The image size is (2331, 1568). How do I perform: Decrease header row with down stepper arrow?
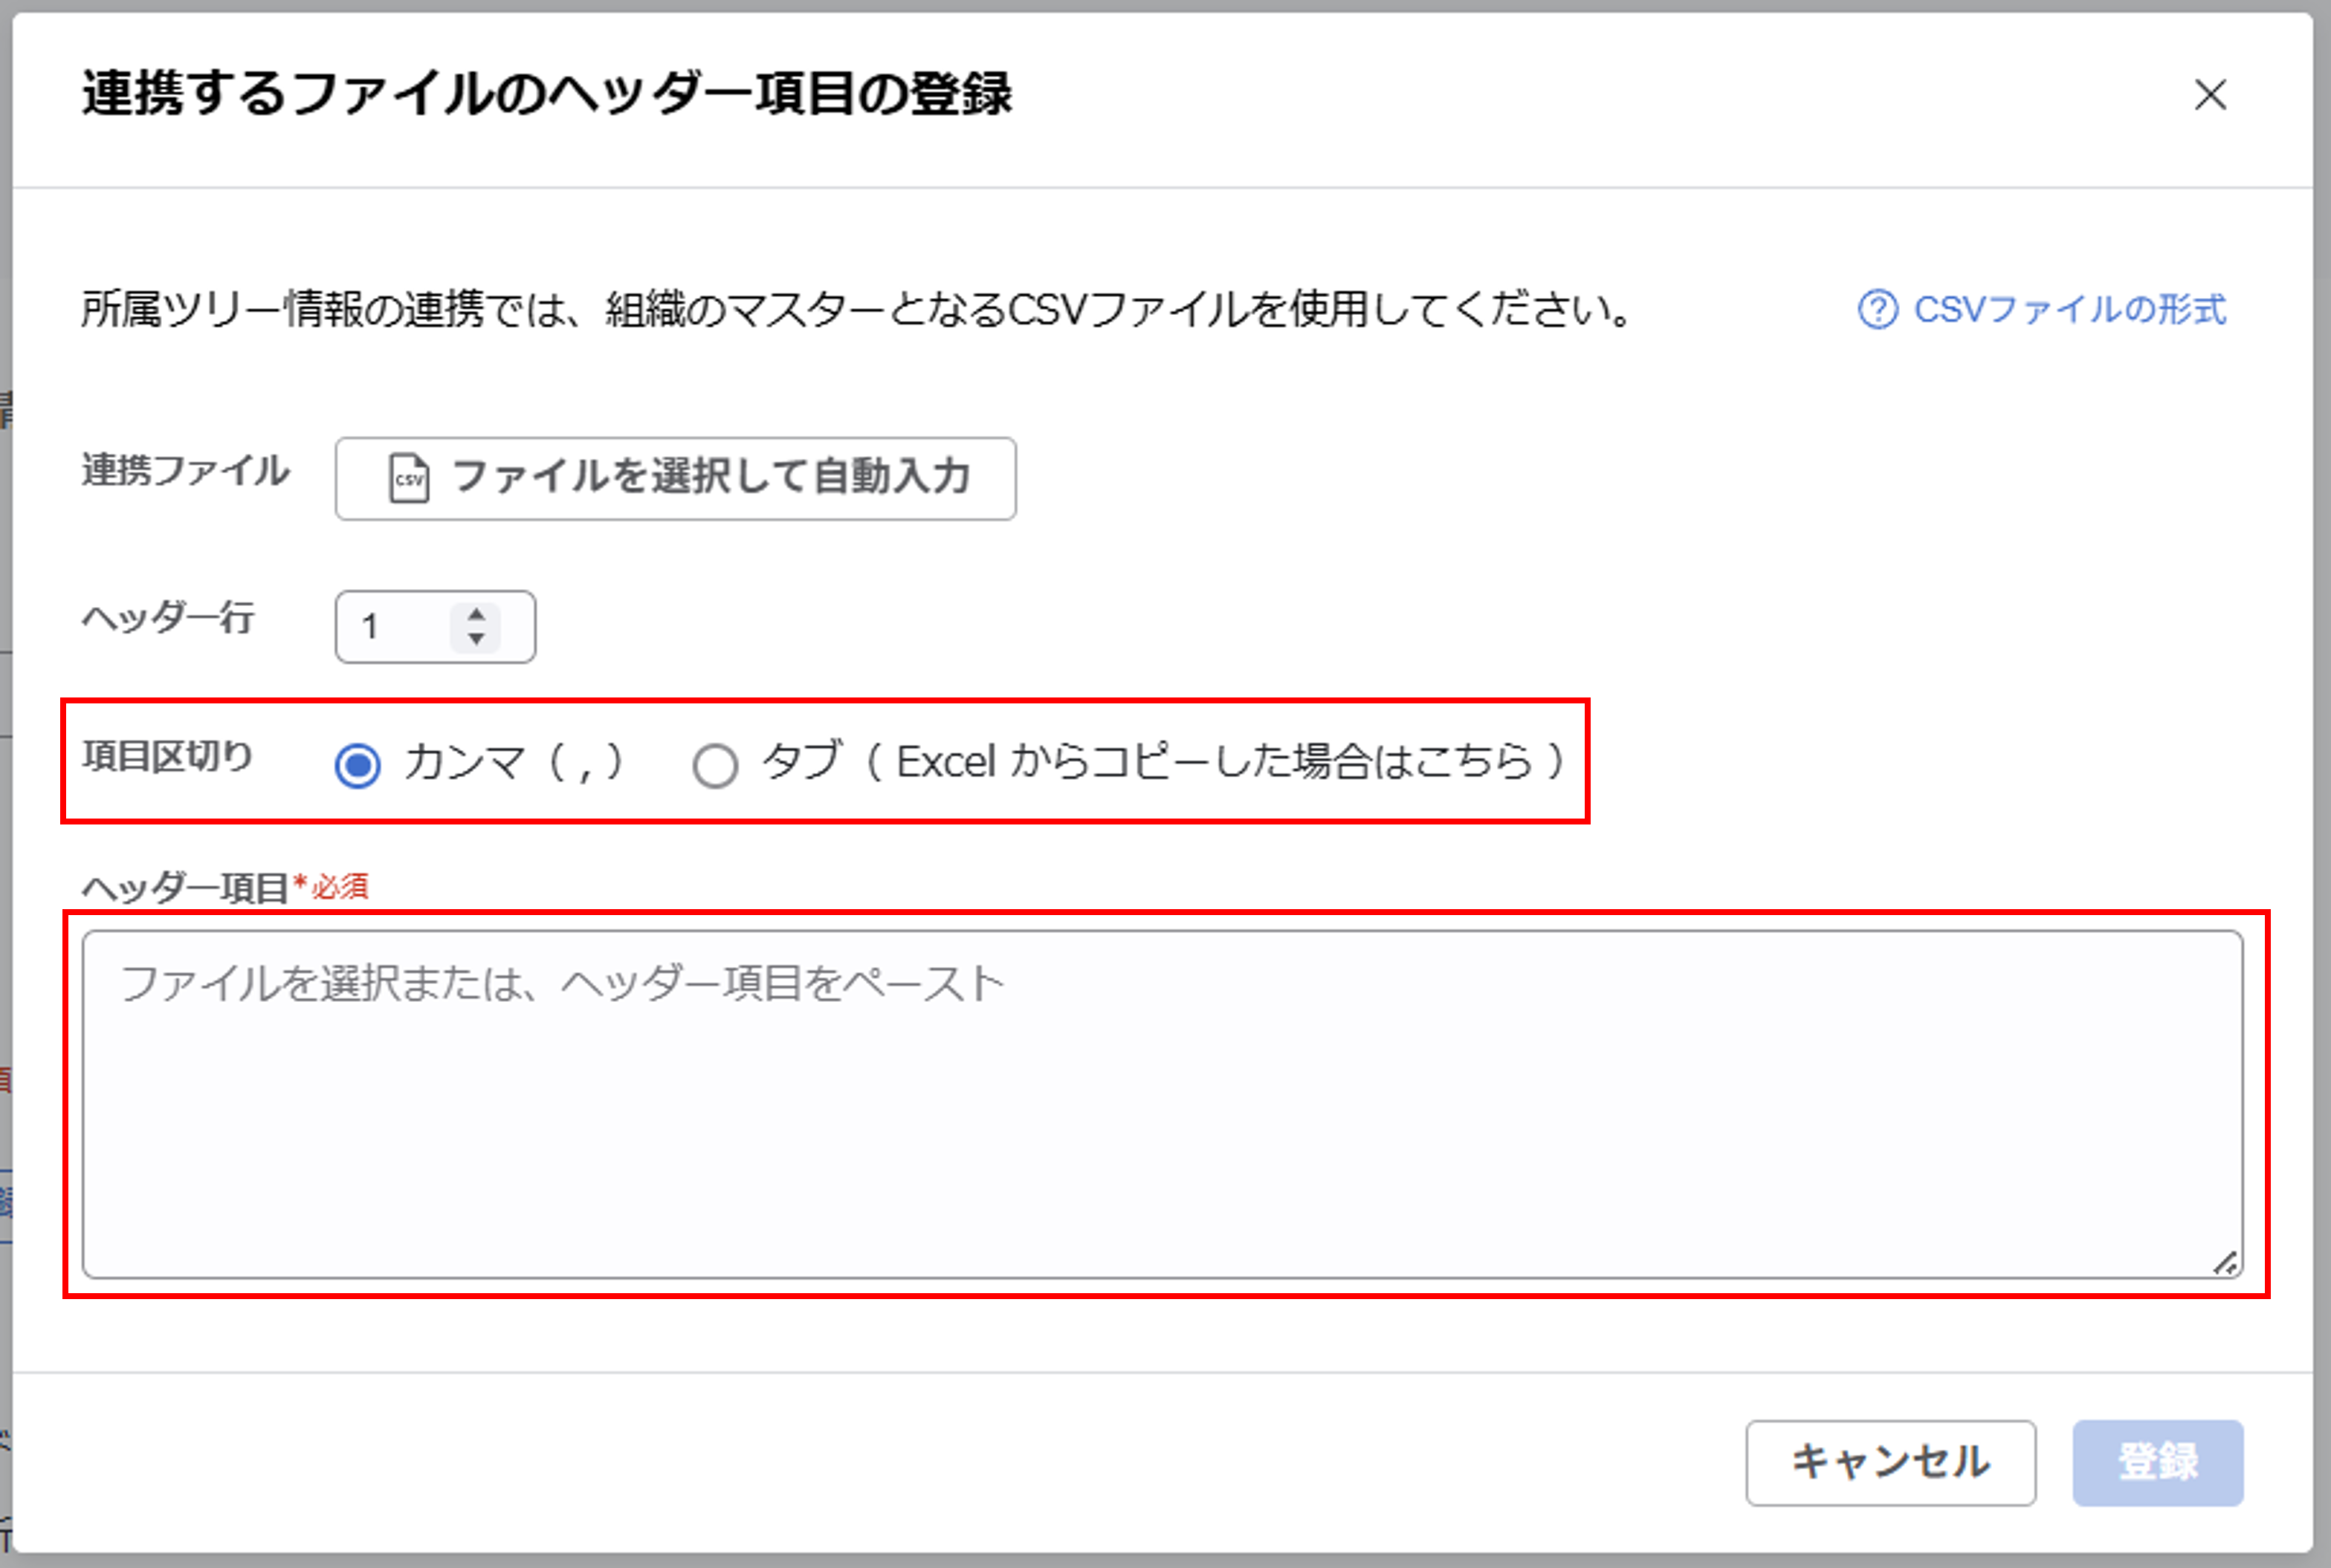[476, 639]
